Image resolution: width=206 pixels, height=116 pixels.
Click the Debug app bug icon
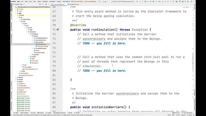[x=145, y=1]
